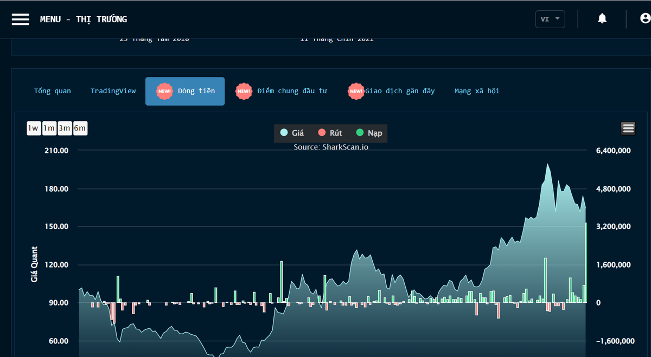
Task: Open the chart export context menu
Action: pyautogui.click(x=628, y=128)
